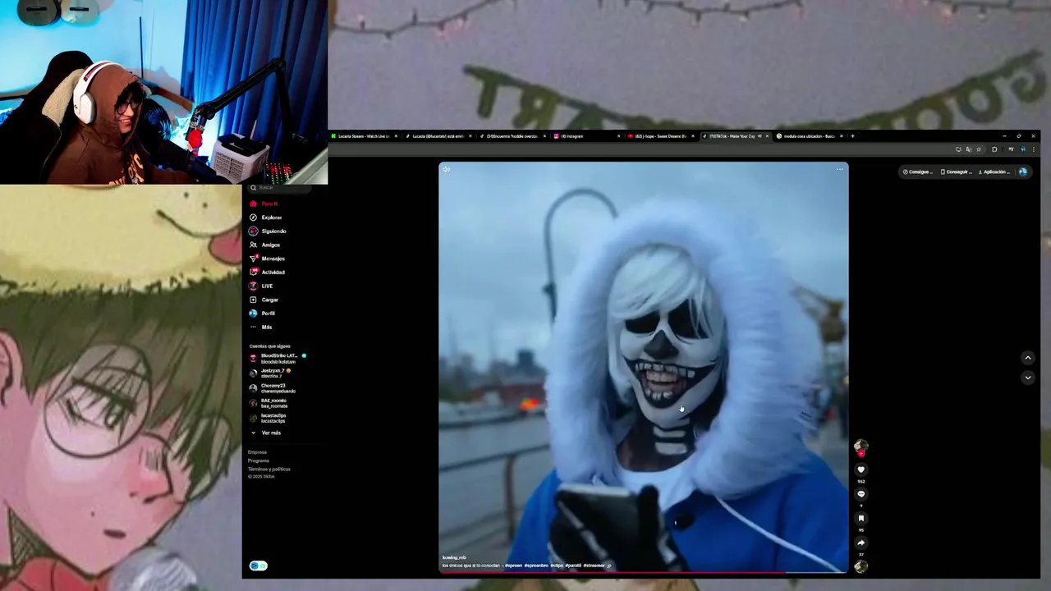
Task: Go to the Siguiendo feed
Action: (268, 231)
